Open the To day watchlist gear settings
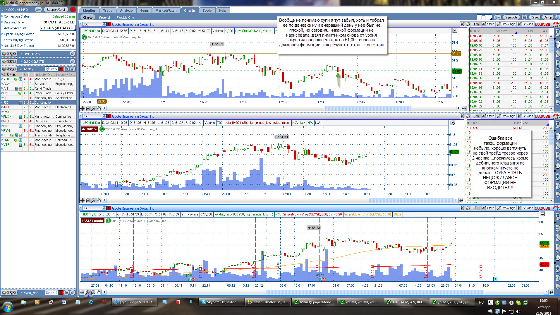Viewport: 560px width, 315px height. (x=47, y=69)
